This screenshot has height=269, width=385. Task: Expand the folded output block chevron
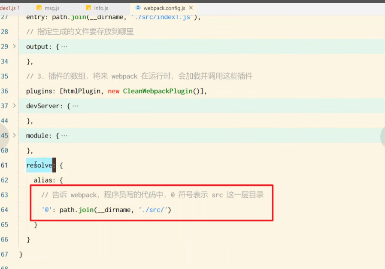15,46
